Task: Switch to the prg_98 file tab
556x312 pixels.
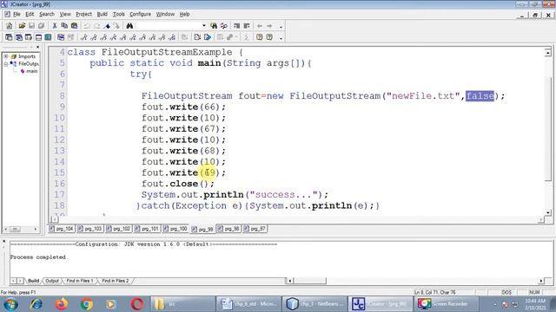Action: tap(228, 229)
